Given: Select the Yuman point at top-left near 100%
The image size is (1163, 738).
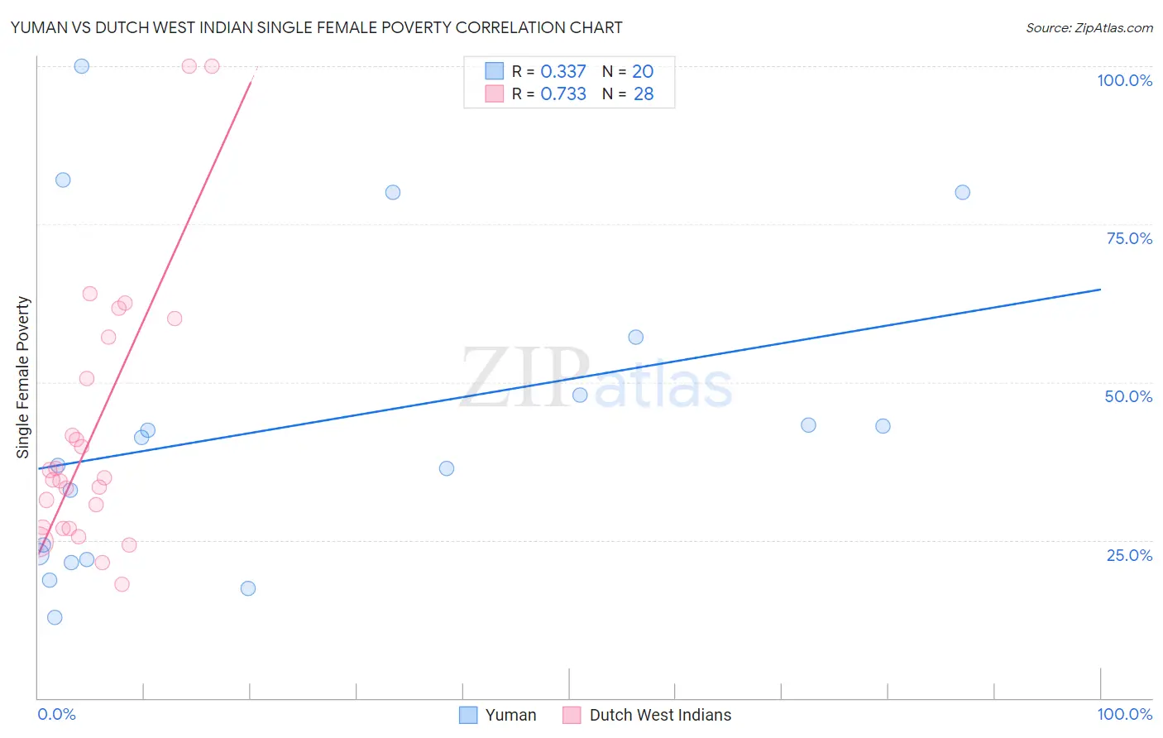Looking at the screenshot, I should (x=82, y=66).
